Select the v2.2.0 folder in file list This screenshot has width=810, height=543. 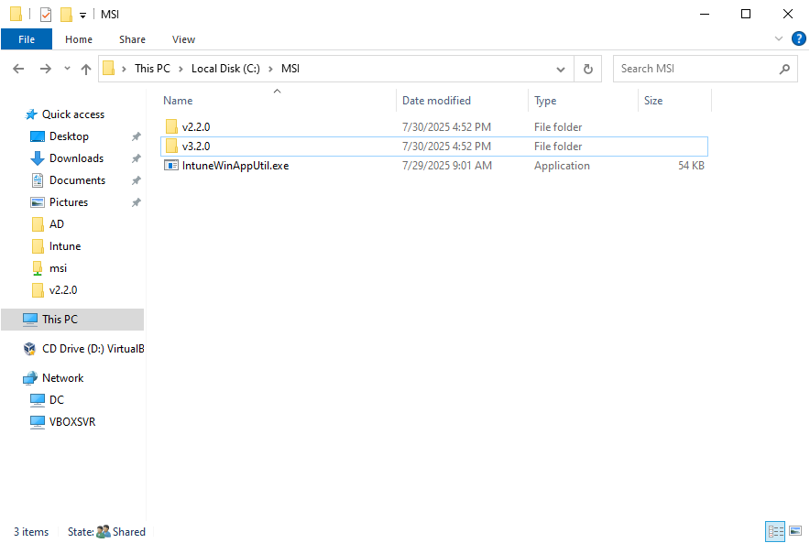434,127
